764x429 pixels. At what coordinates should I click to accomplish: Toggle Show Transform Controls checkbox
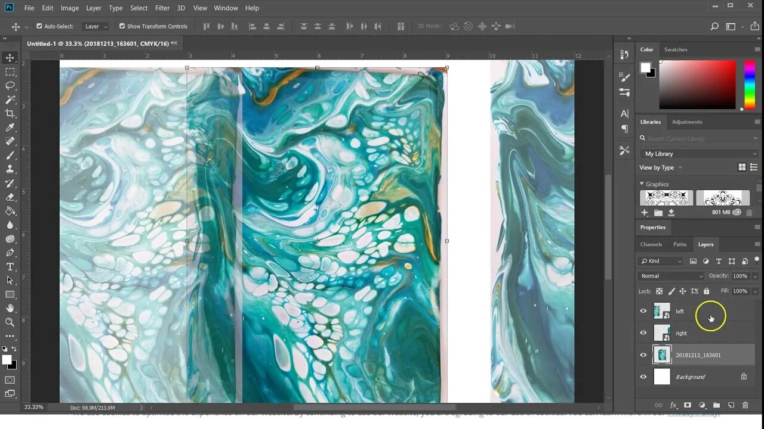(x=122, y=26)
